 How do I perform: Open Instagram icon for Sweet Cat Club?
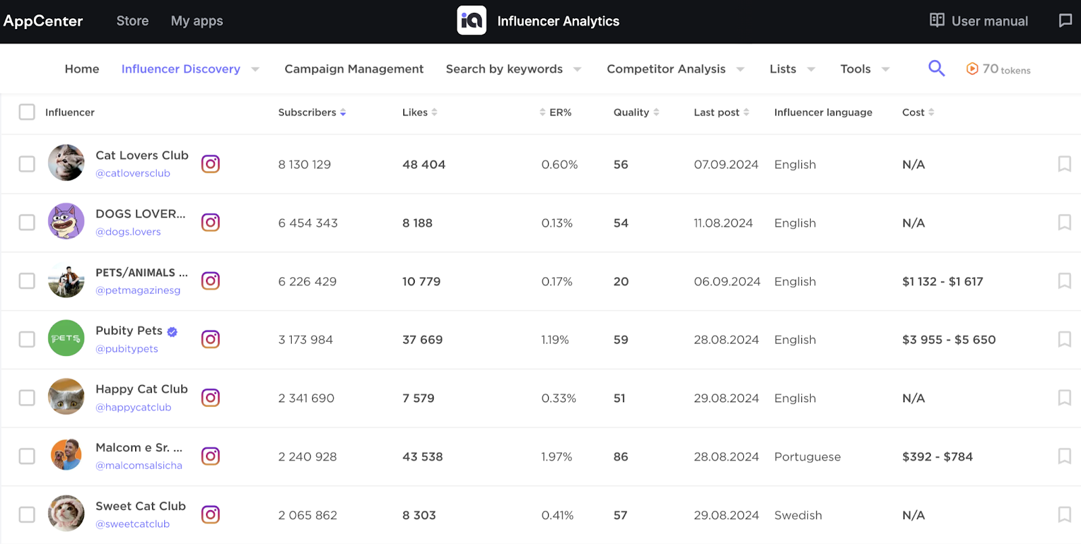tap(211, 514)
